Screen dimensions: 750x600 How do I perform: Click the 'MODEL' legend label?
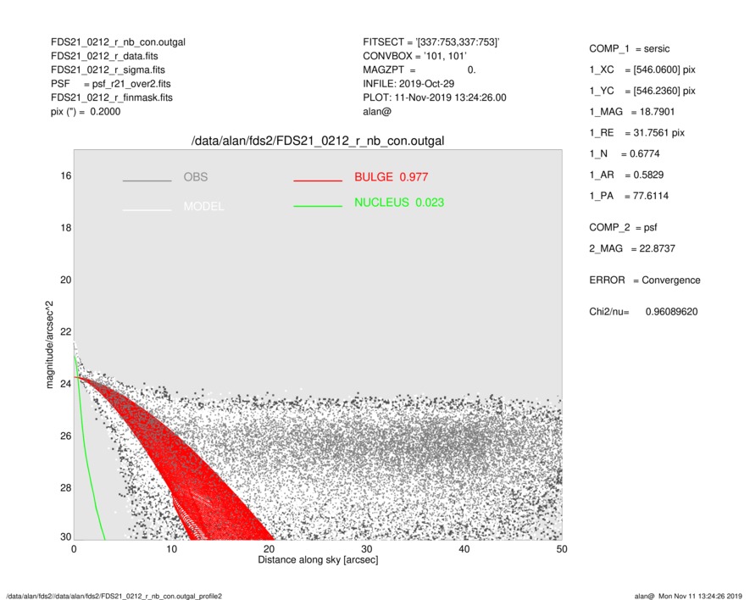click(x=203, y=206)
